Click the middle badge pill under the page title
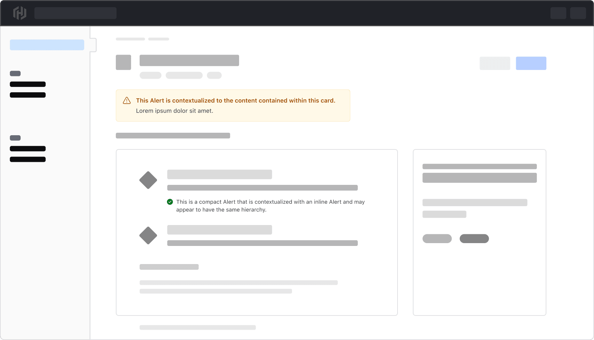The image size is (594, 340). point(184,76)
